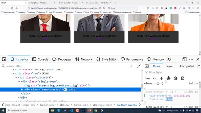Expand the sidebar tabs dropdown arrow
The height and width of the screenshot is (113, 201).
pos(199,66)
